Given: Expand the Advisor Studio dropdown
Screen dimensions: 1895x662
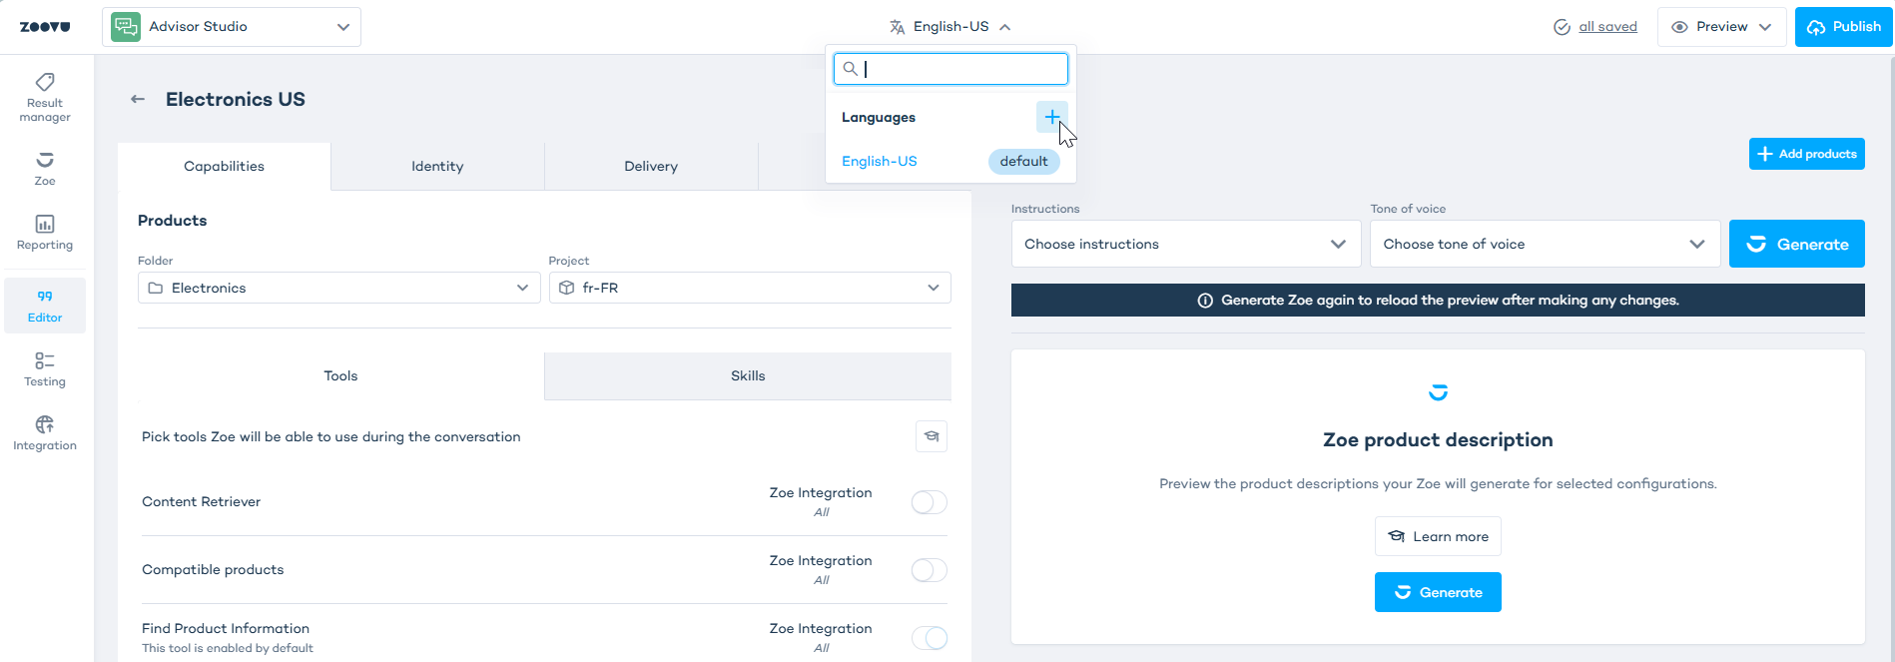Looking at the screenshot, I should pyautogui.click(x=232, y=27).
